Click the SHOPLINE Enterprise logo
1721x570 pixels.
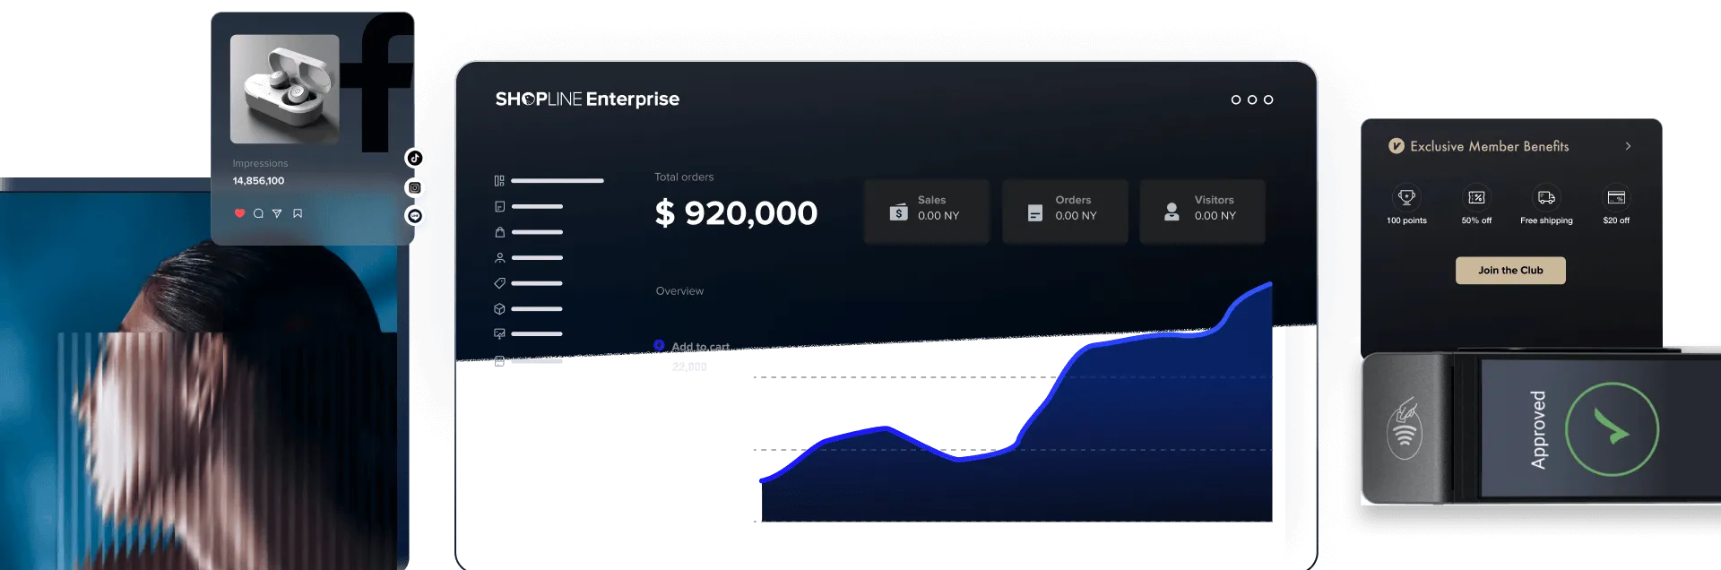(587, 99)
